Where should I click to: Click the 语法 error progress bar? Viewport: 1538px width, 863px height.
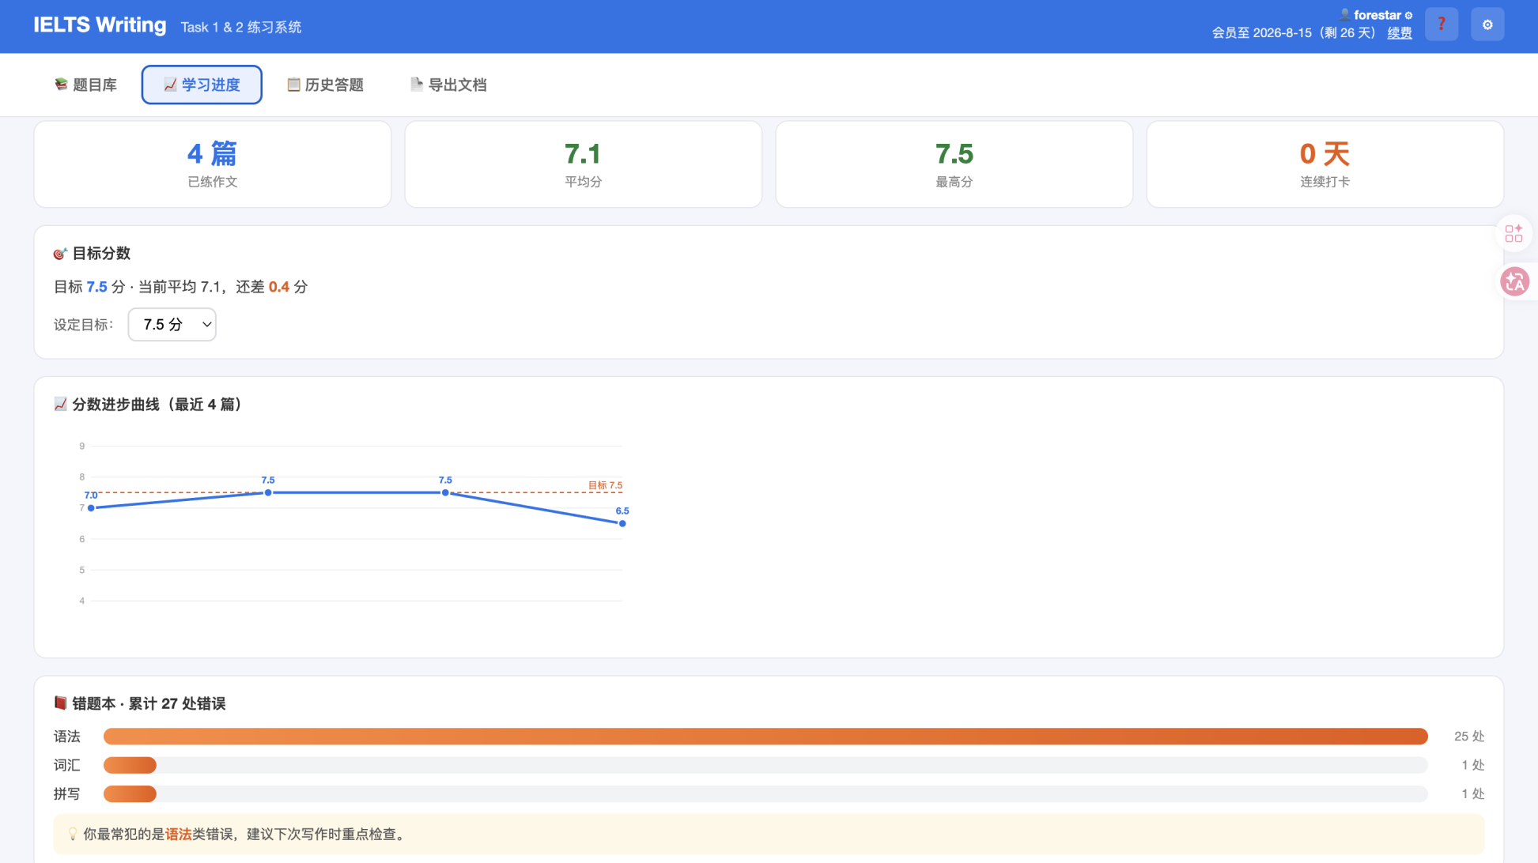pos(765,736)
